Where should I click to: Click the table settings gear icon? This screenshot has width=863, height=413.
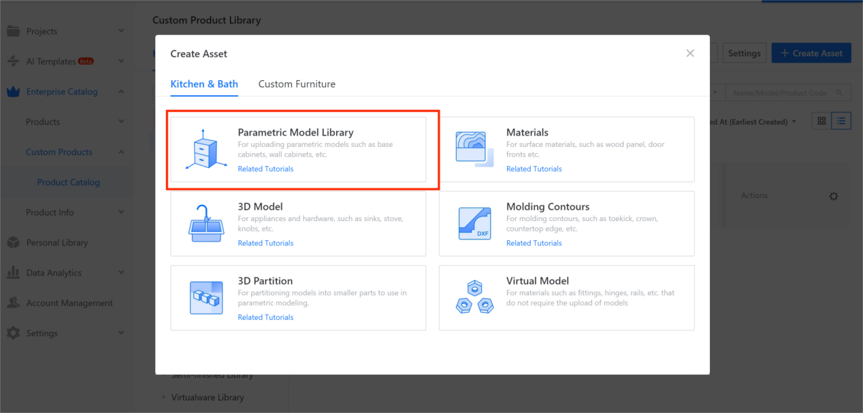click(834, 196)
